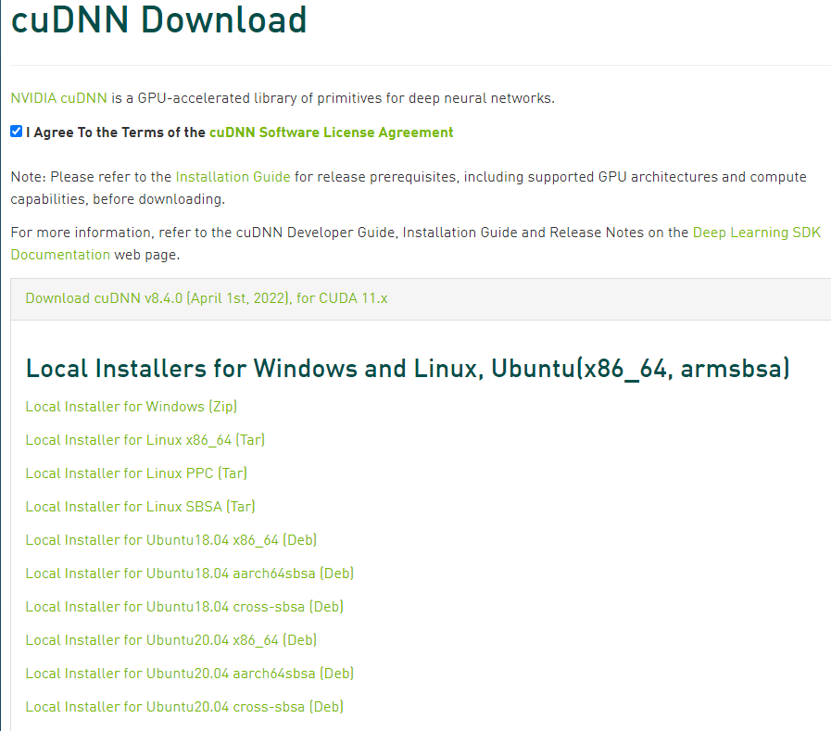Download Ubuntu20.04 aarch64sbsa (Deb) installer

190,674
